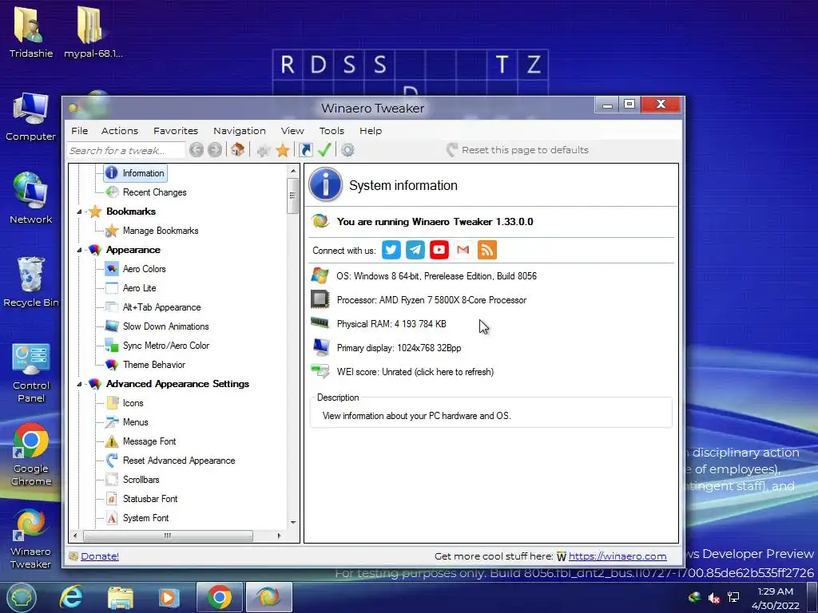
Task: Select Scrollbars tree item
Action: (141, 480)
